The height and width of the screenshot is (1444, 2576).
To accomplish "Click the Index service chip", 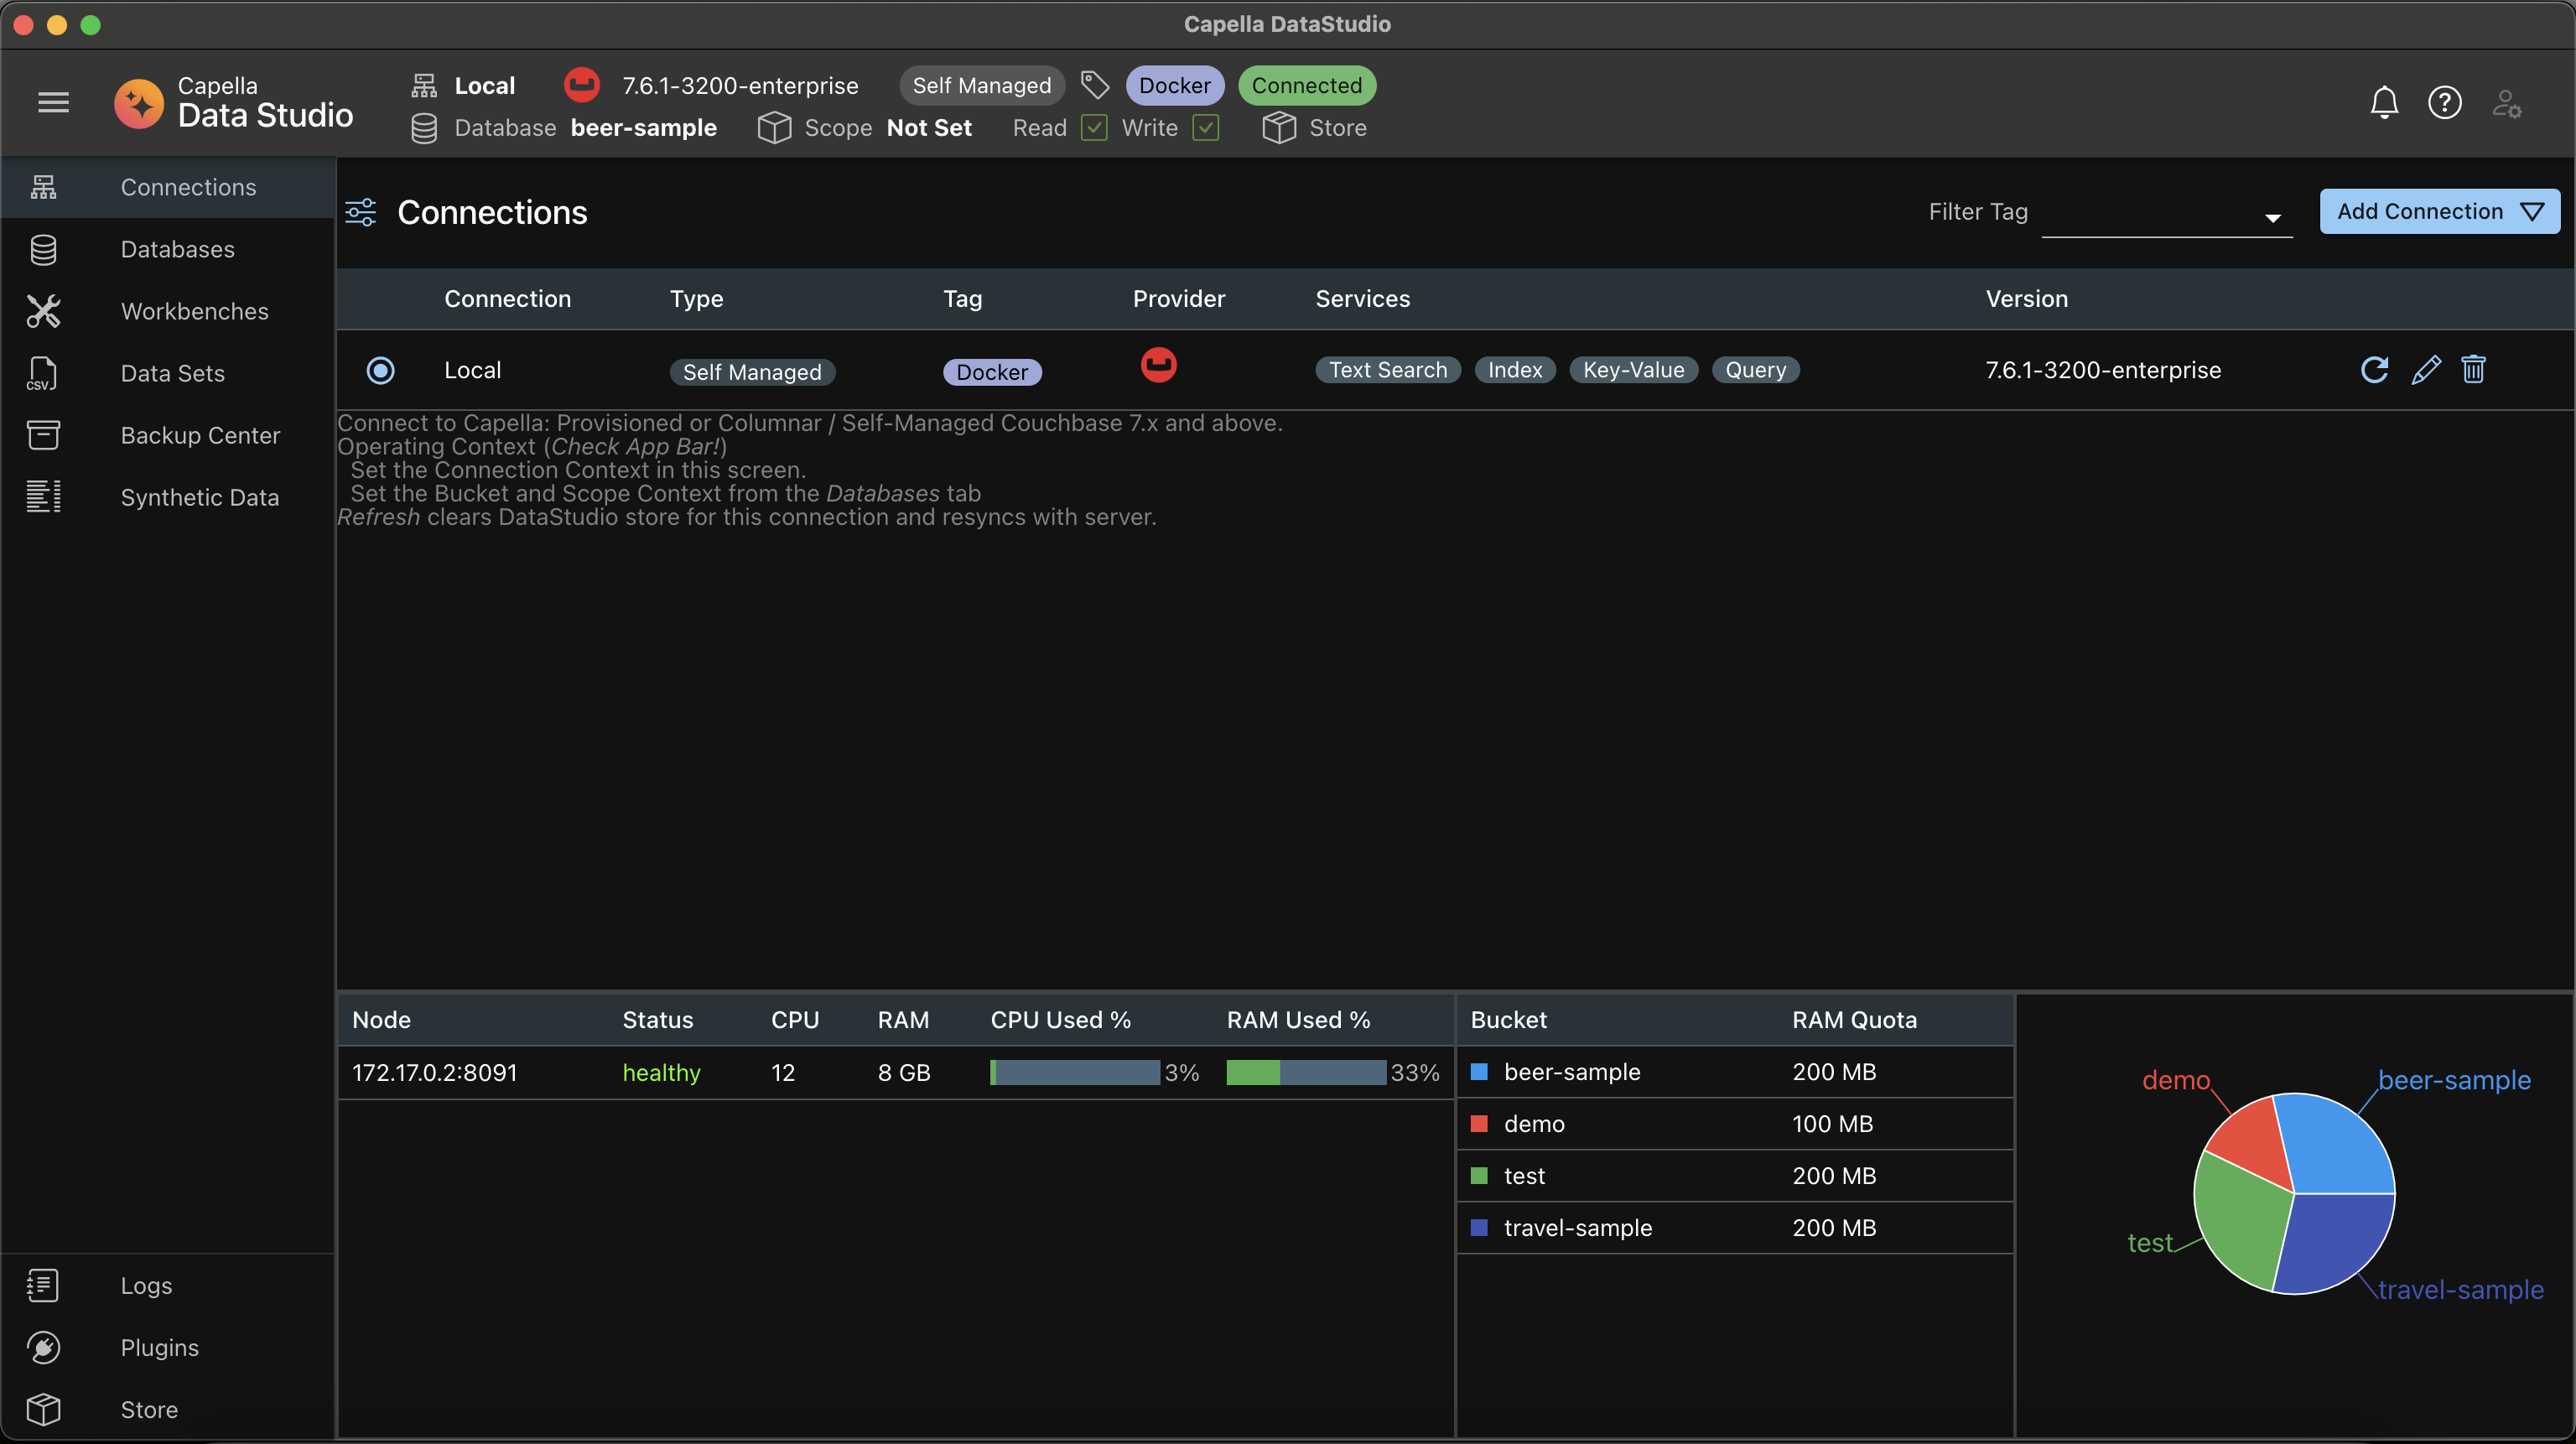I will [x=1514, y=370].
